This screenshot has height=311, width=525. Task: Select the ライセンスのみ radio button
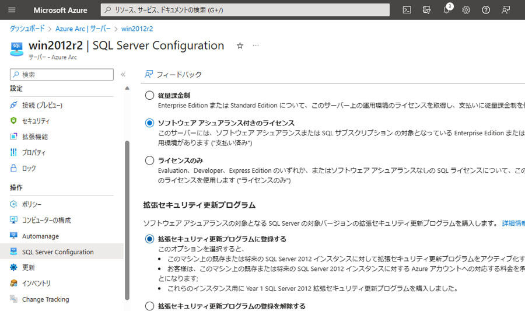149,160
